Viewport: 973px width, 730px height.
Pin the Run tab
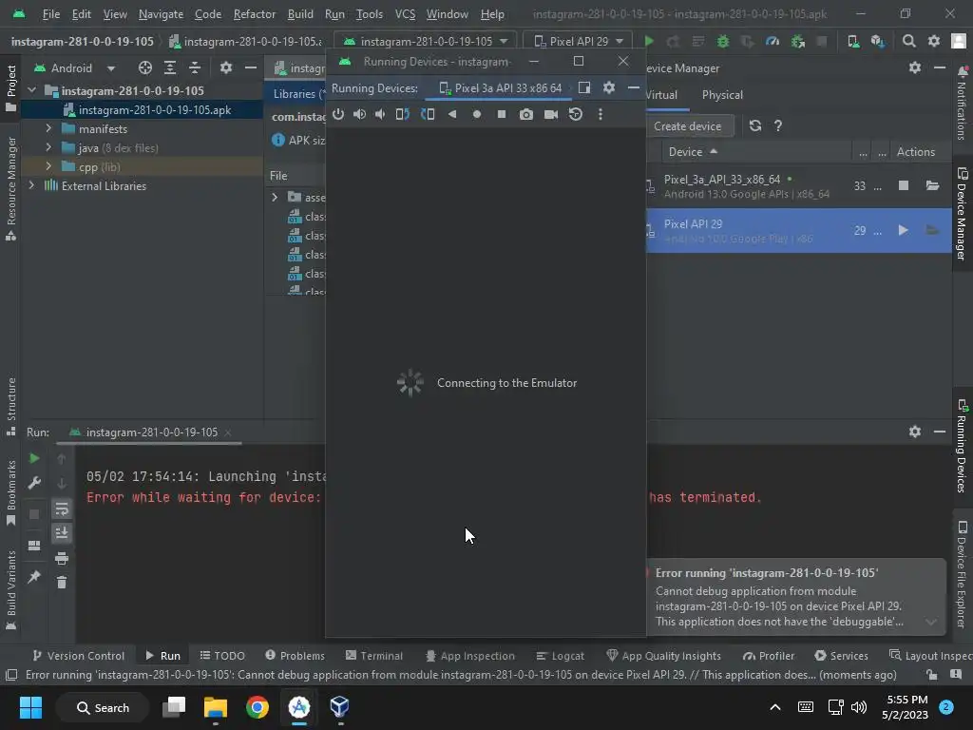pos(34,577)
